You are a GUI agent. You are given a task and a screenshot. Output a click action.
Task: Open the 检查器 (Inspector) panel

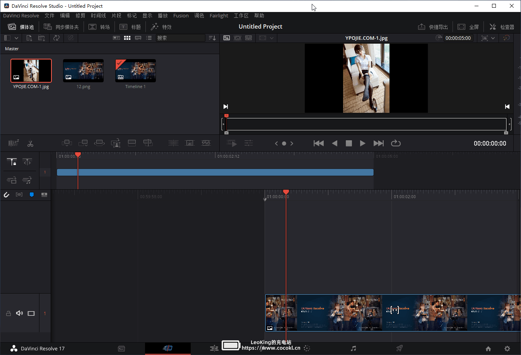click(x=502, y=27)
